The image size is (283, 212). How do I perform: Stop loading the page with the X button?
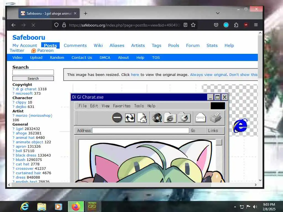pos(33,25)
